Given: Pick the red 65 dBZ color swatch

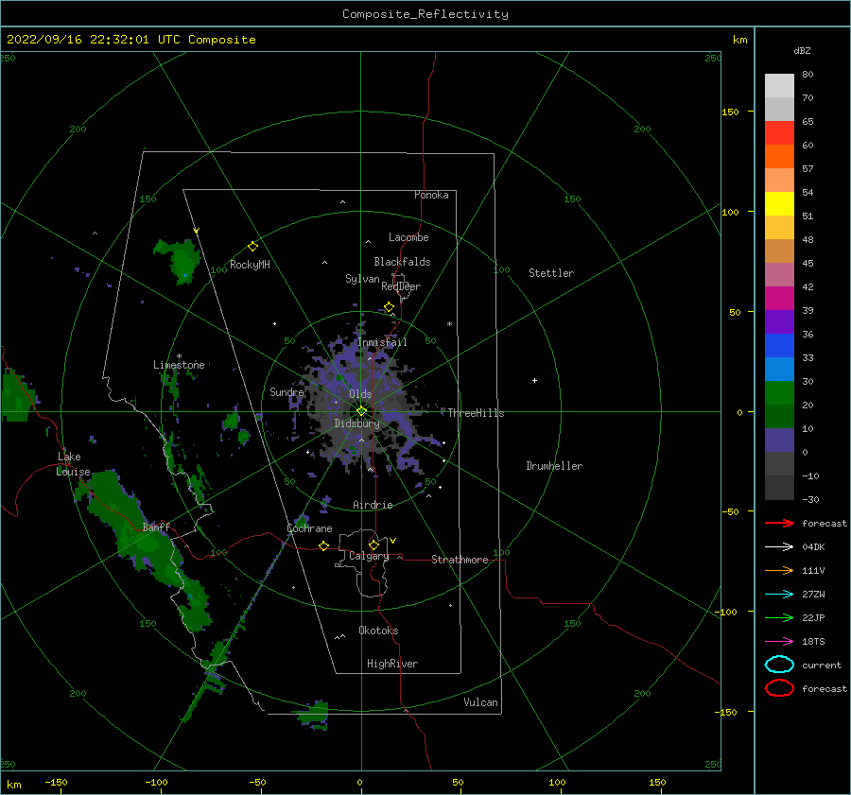Looking at the screenshot, I should coord(779,132).
